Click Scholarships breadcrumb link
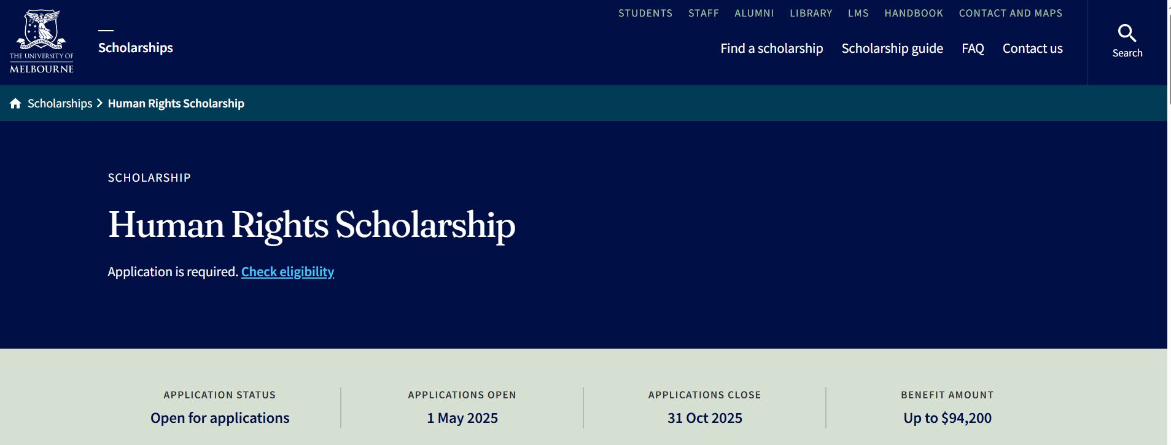 [x=60, y=103]
